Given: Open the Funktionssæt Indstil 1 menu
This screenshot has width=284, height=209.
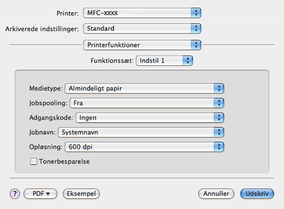Looking at the screenshot, I should [x=164, y=61].
